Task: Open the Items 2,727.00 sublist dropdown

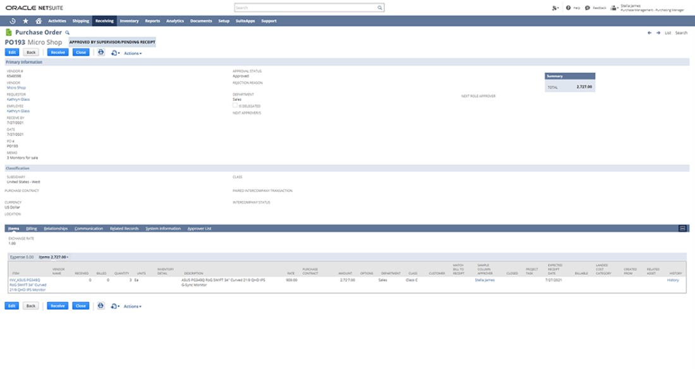Action: point(54,257)
